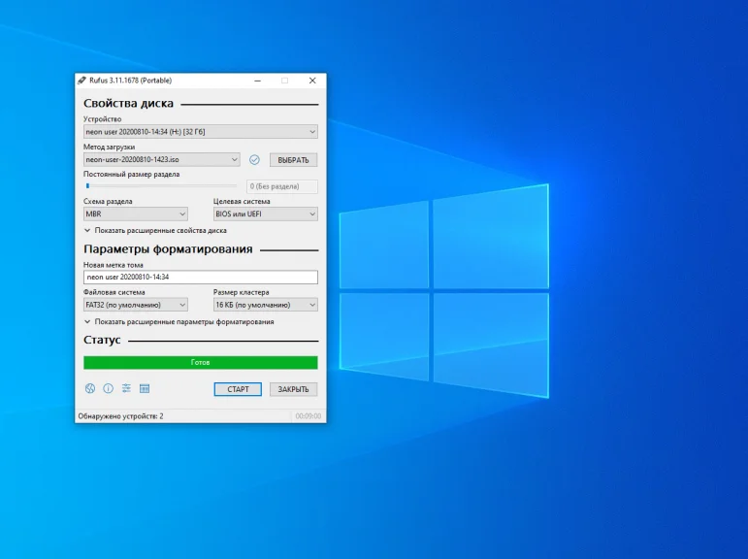Click the ЗАКРЫТЬ button
Viewport: 748px width, 559px height.
[293, 389]
